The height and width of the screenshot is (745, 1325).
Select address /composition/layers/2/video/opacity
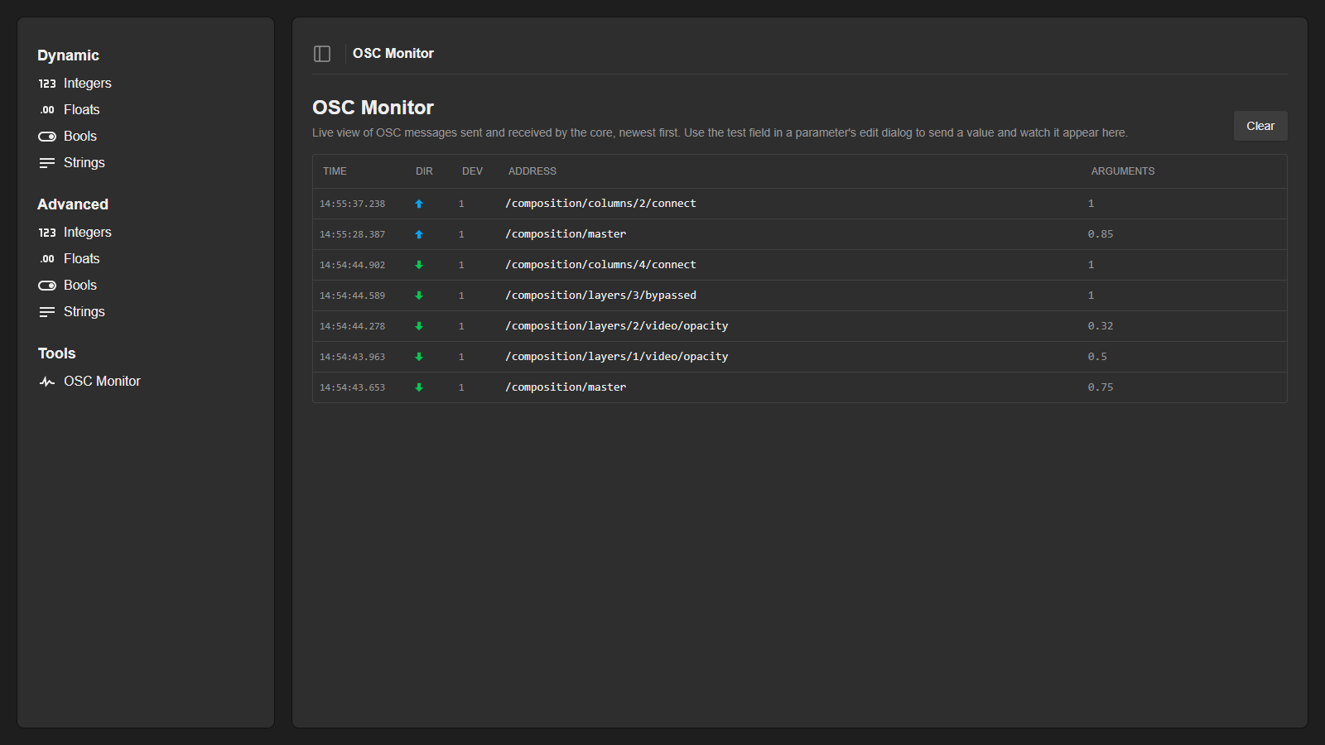(x=617, y=326)
